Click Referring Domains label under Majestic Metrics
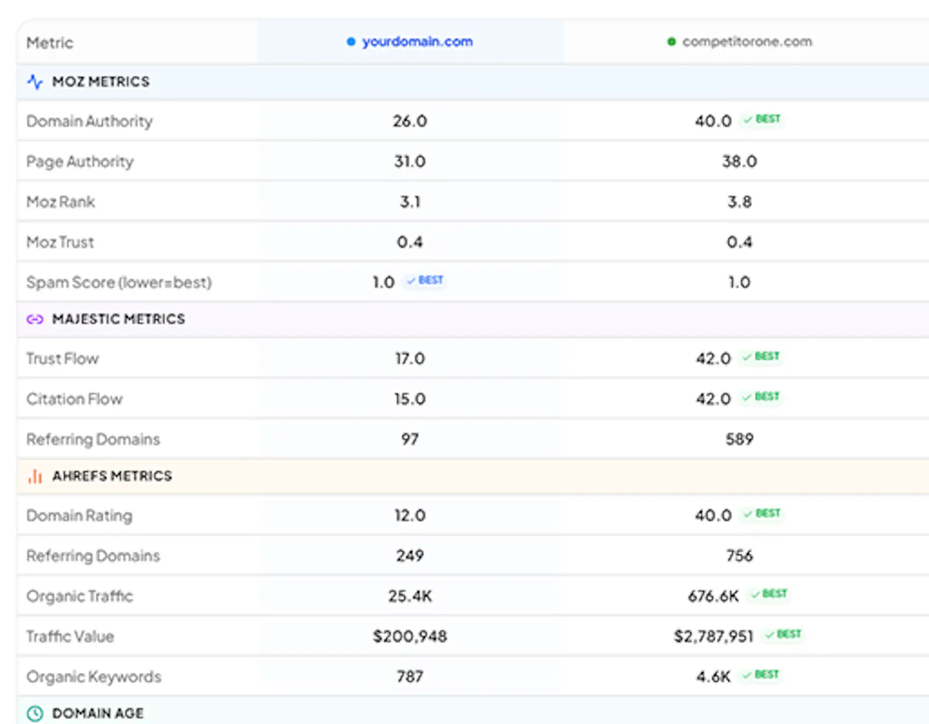 [x=93, y=440]
